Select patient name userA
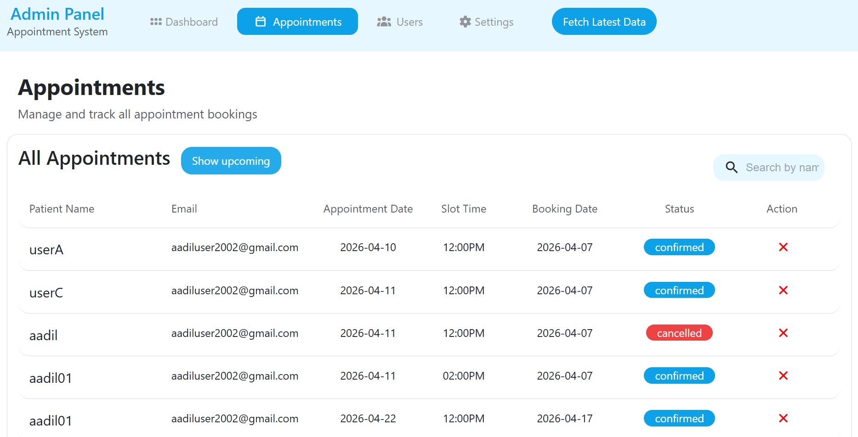 (46, 250)
